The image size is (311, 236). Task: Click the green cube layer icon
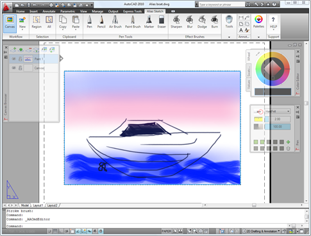coord(21,50)
